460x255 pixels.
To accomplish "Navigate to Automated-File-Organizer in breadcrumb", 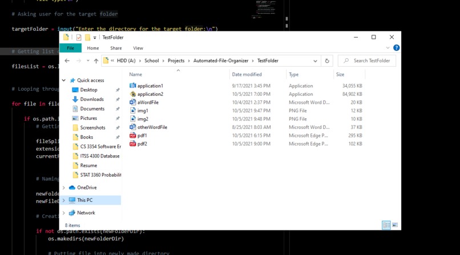I will point(221,60).
